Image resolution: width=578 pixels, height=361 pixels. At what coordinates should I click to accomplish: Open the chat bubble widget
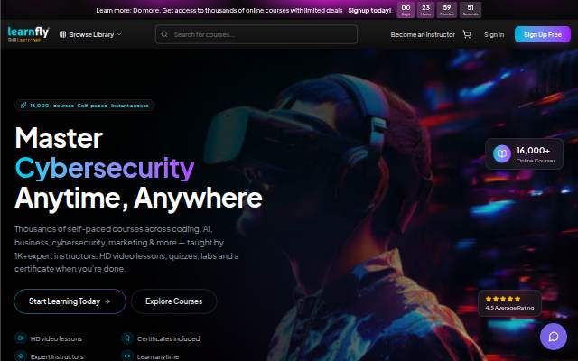click(x=554, y=337)
